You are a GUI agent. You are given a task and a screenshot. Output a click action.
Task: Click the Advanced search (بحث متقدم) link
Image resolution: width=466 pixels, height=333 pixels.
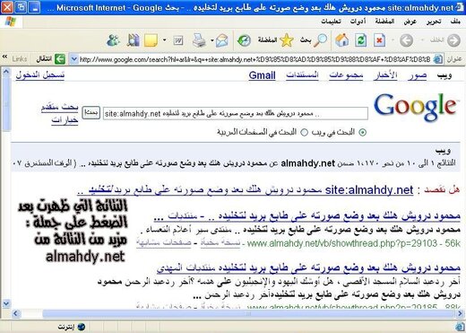tap(59, 108)
